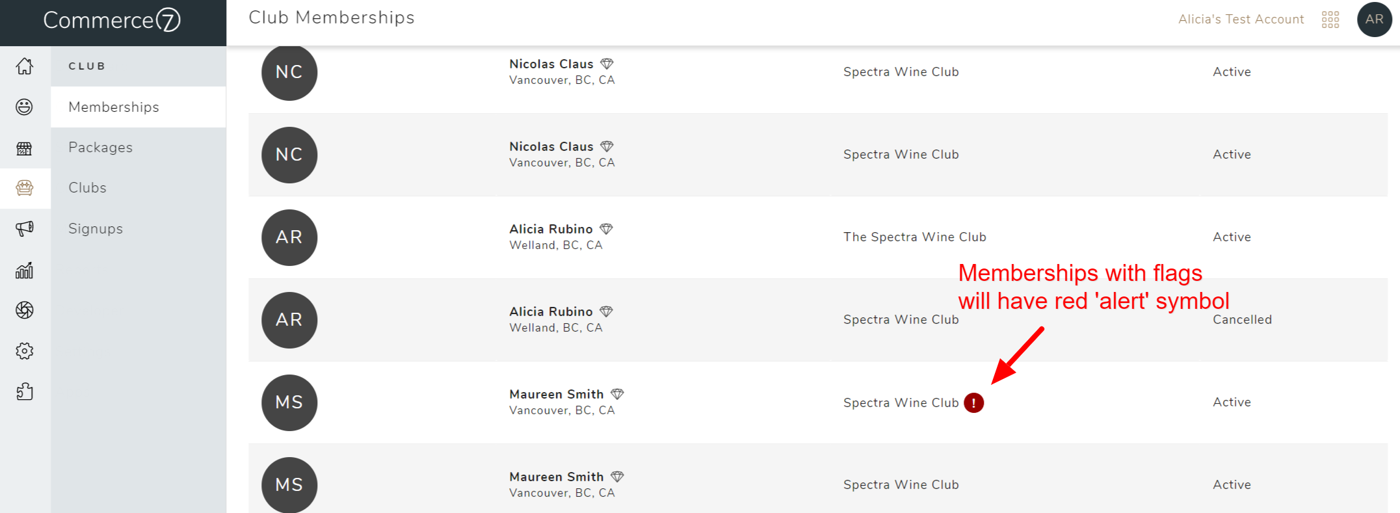Open the Home dashboard icon in sidebar
The height and width of the screenshot is (513, 1400).
pyautogui.click(x=25, y=66)
